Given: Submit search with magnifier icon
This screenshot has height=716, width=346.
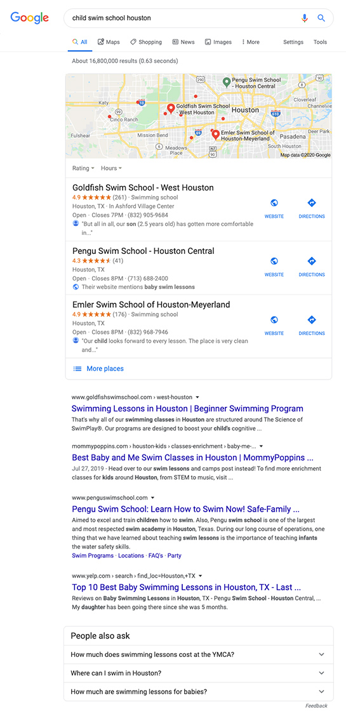Looking at the screenshot, I should (321, 18).
